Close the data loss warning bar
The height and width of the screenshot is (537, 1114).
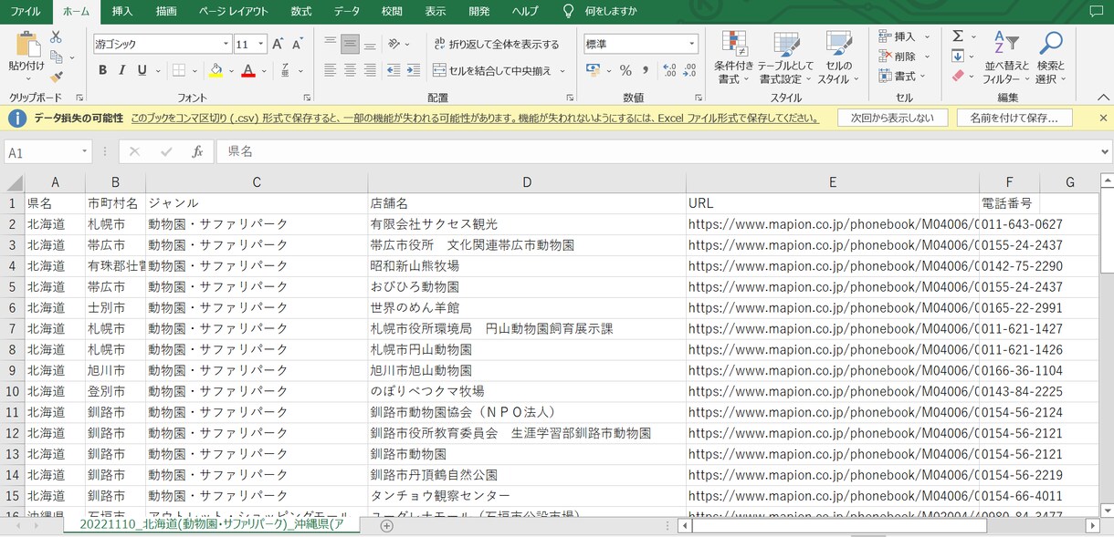pyautogui.click(x=1103, y=118)
